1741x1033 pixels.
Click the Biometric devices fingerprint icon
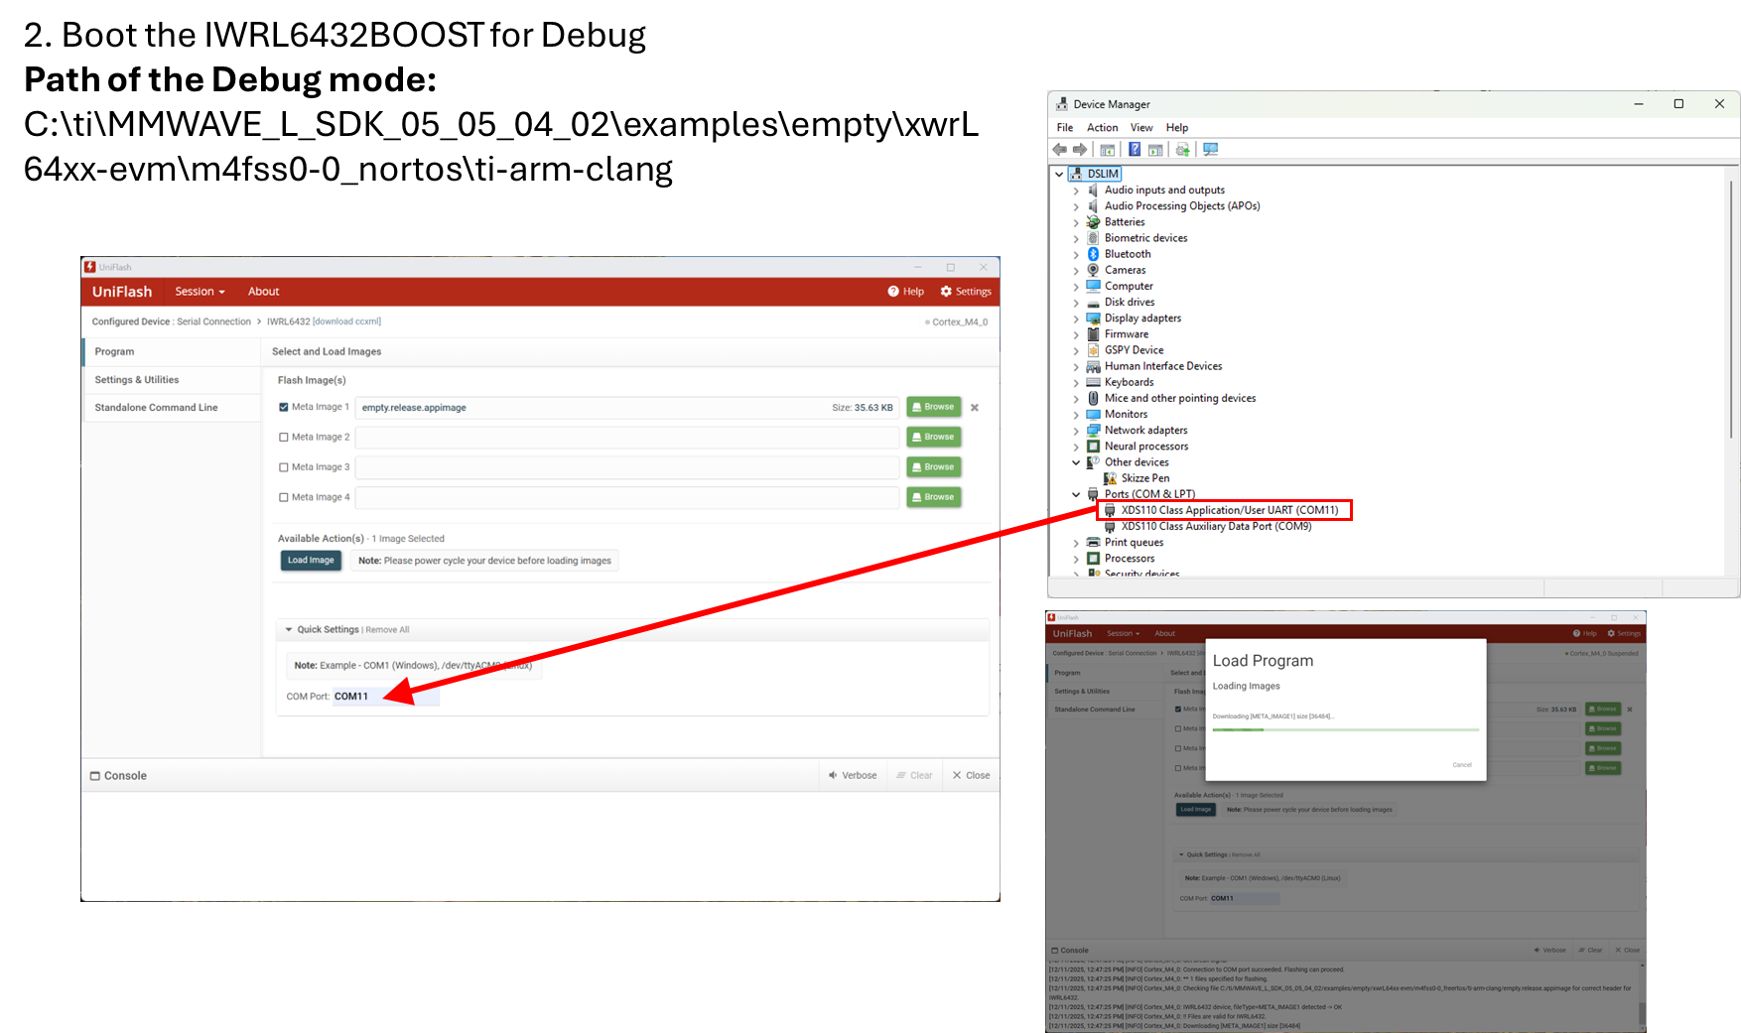[x=1093, y=238]
